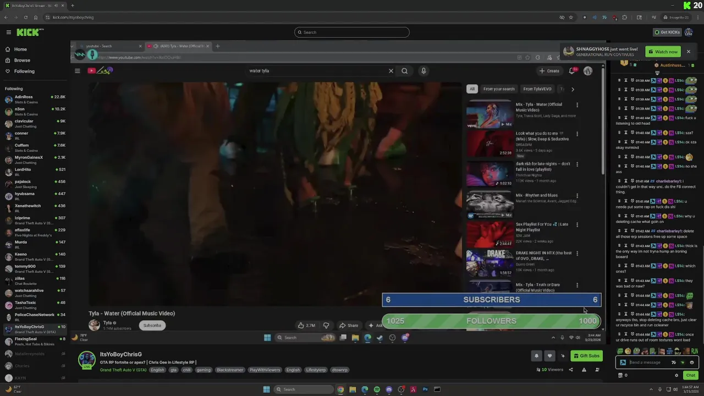Open MyronGainesX channel in Following list

tap(35, 160)
